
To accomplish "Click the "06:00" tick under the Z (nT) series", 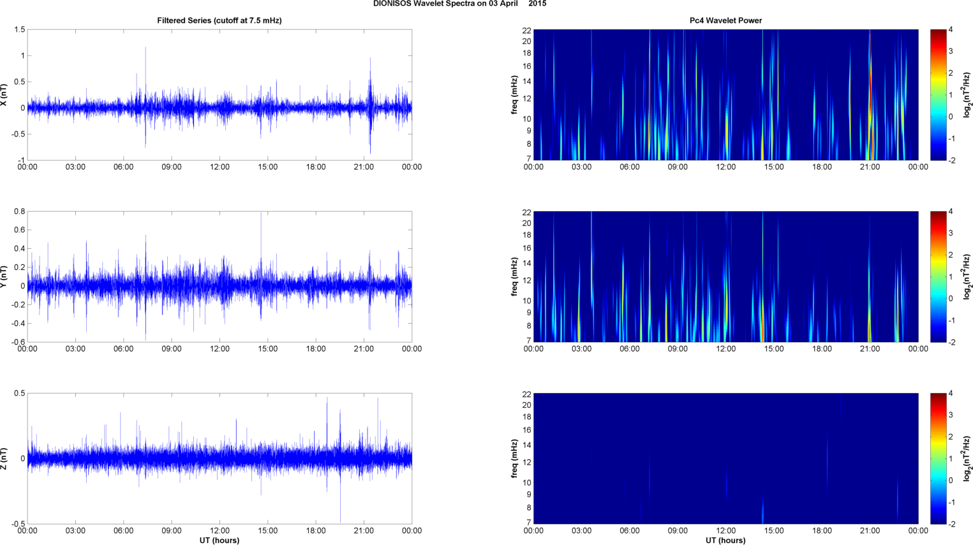I will pos(124,531).
